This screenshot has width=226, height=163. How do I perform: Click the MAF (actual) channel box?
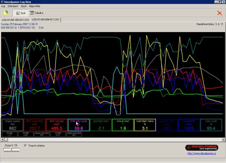click(57, 125)
